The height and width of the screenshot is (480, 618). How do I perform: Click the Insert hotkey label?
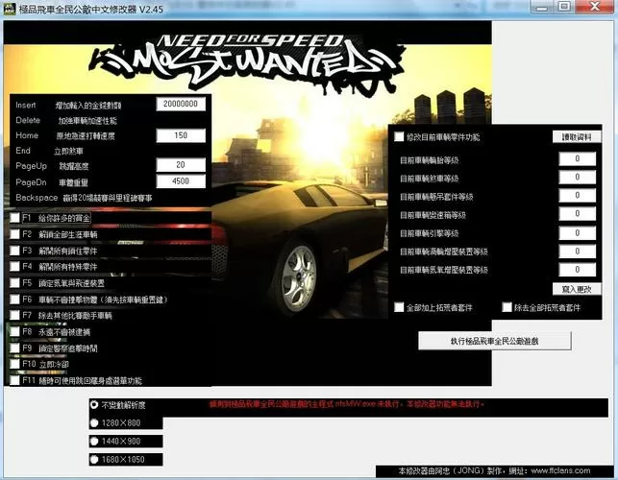pyautogui.click(x=26, y=106)
